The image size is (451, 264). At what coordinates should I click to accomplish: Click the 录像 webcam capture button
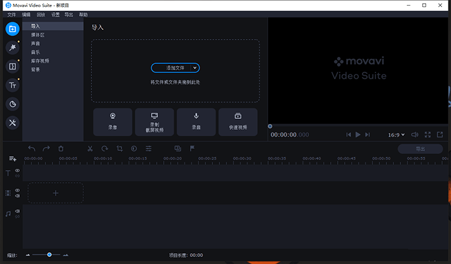click(113, 122)
